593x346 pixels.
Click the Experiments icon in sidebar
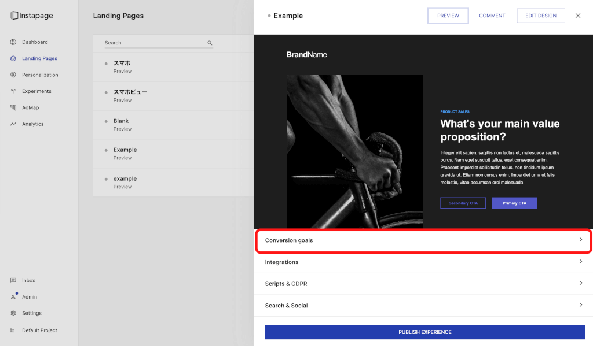pyautogui.click(x=13, y=91)
